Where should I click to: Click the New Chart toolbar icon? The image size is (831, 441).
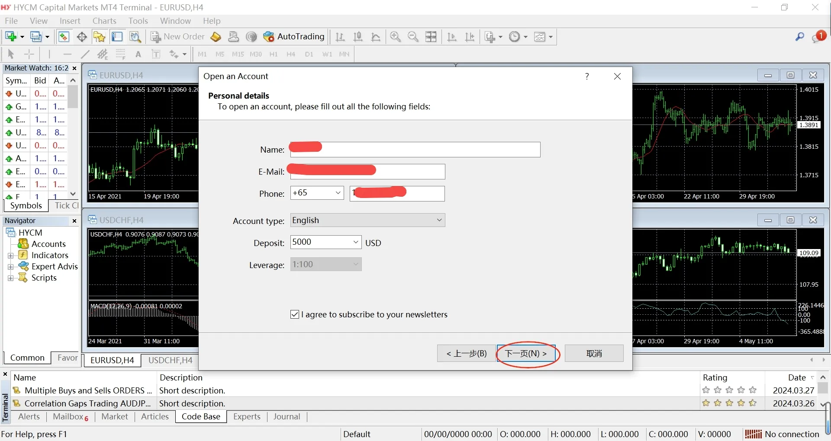11,37
